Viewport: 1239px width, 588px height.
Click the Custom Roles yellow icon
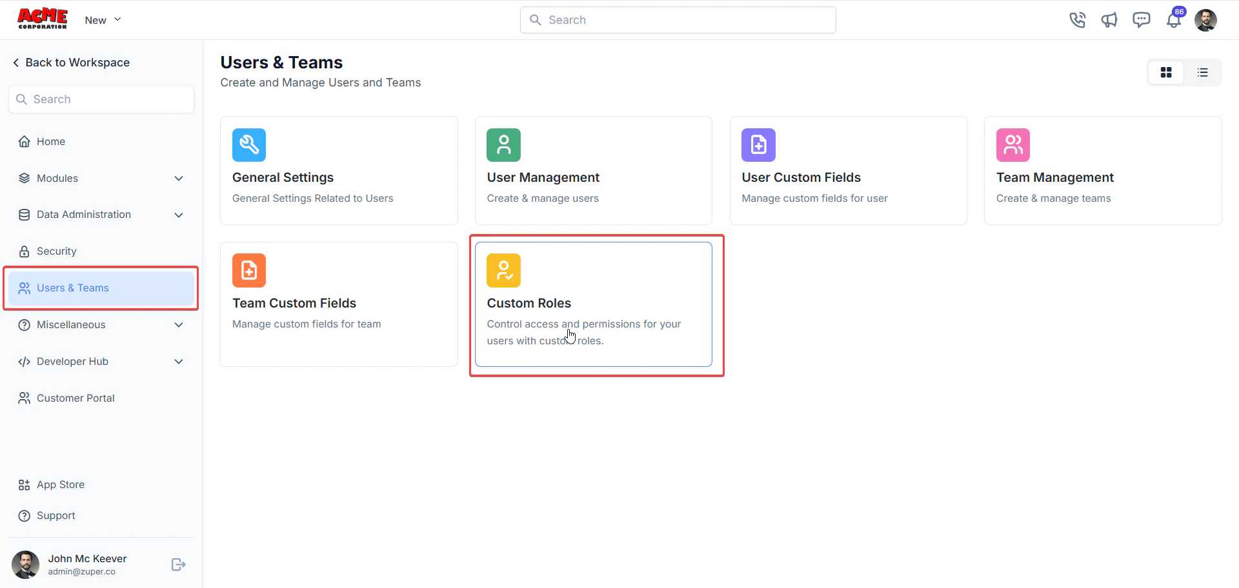(x=503, y=271)
